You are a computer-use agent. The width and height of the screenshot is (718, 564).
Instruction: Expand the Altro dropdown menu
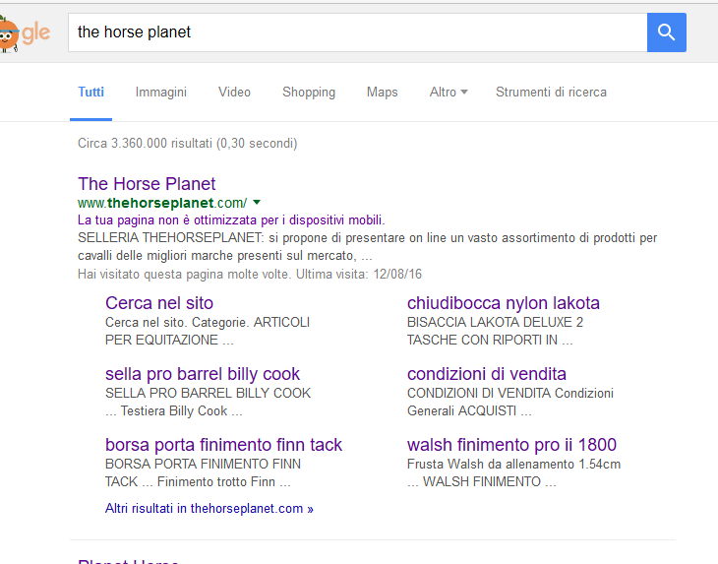click(448, 93)
